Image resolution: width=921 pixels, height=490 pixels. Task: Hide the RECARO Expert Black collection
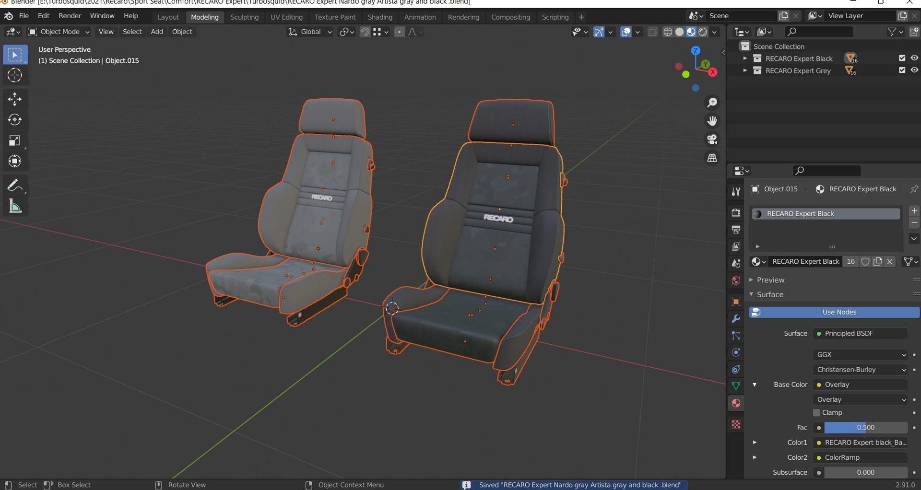click(x=914, y=58)
